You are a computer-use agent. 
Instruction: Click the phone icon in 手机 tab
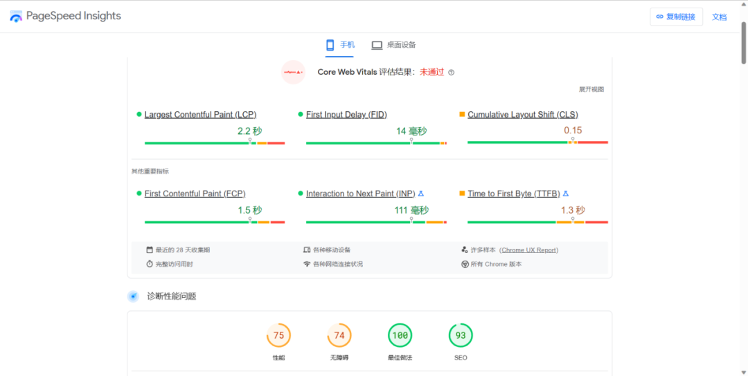click(x=330, y=45)
